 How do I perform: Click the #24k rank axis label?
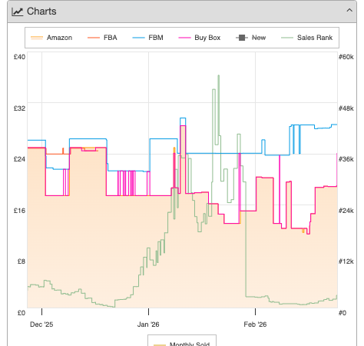pyautogui.click(x=346, y=211)
